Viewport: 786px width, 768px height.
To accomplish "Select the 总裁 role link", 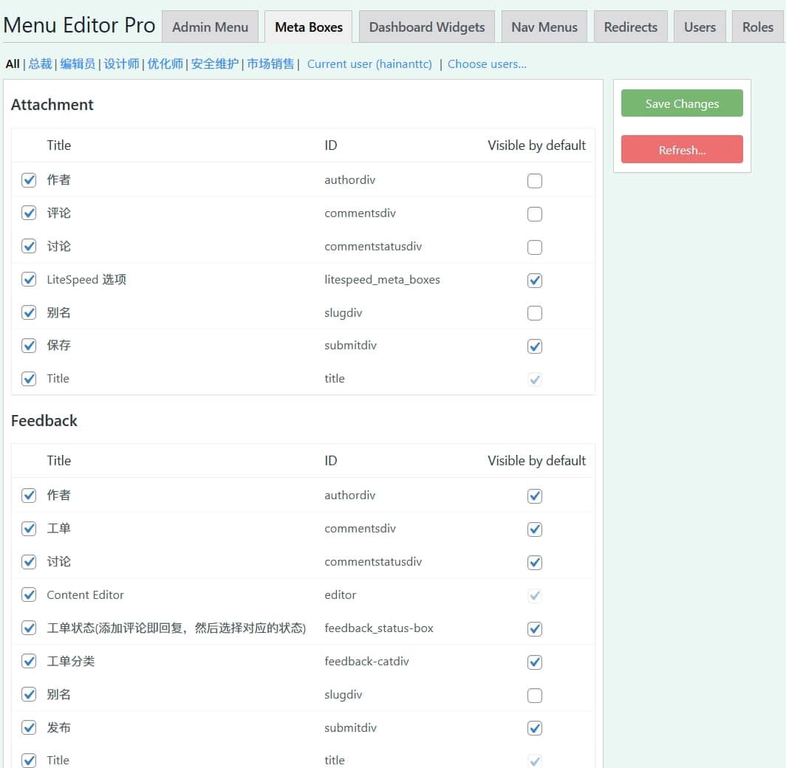I will click(40, 64).
